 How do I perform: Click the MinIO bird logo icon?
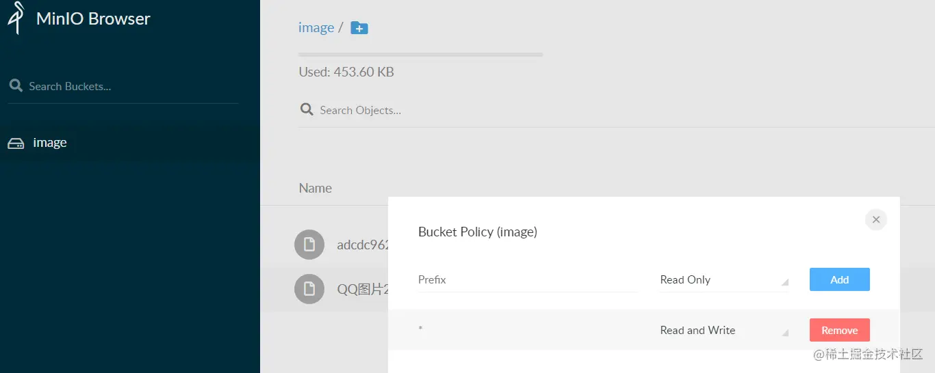(16, 18)
